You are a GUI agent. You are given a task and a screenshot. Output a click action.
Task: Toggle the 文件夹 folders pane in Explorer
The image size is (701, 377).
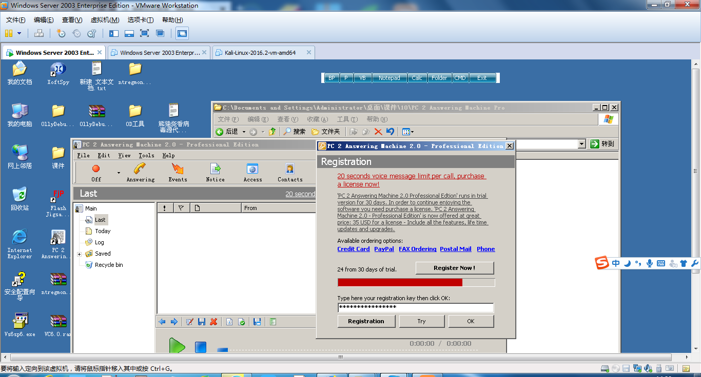tap(326, 132)
